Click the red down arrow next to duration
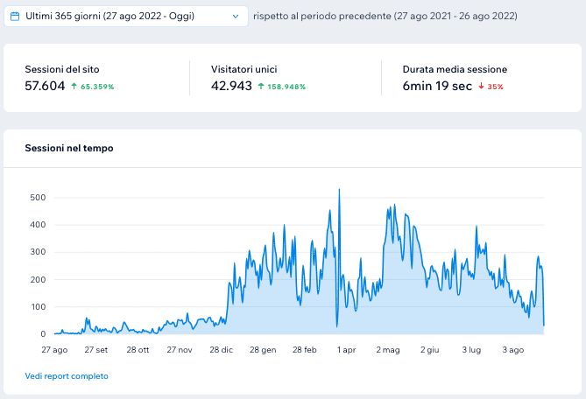Image resolution: width=586 pixels, height=399 pixels. 482,87
